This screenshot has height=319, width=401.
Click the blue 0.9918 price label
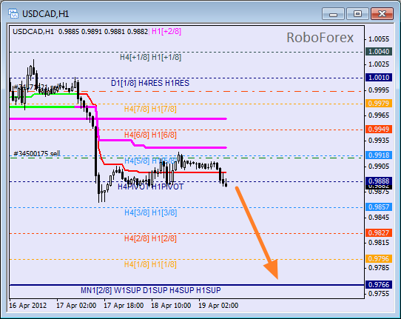(379, 155)
